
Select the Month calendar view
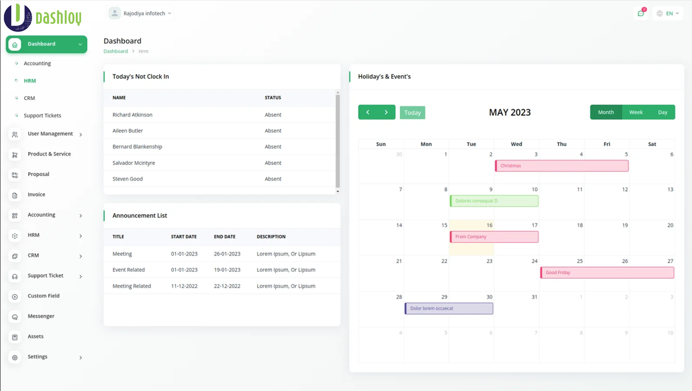click(x=605, y=112)
